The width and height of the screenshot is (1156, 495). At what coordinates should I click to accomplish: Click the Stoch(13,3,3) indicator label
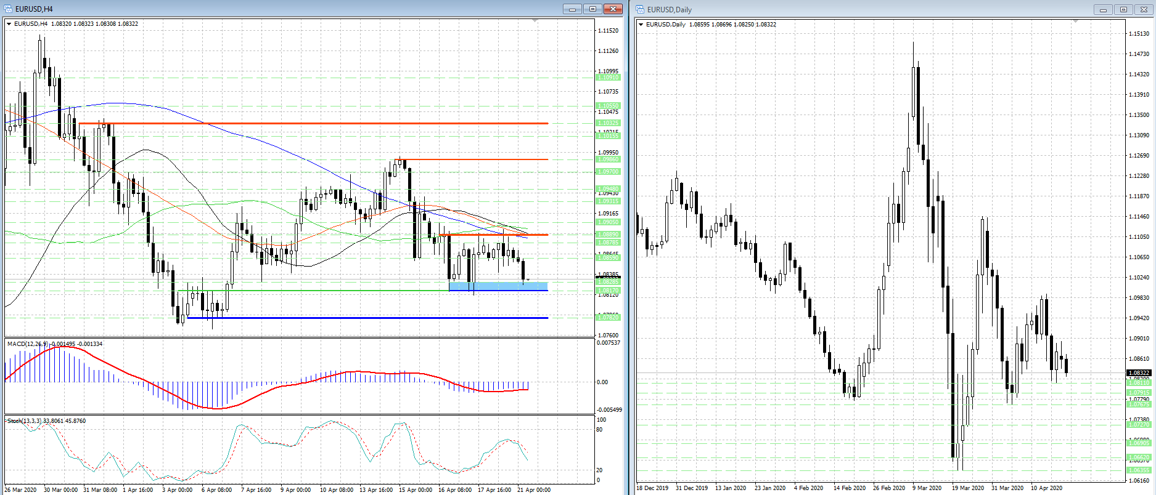point(47,421)
